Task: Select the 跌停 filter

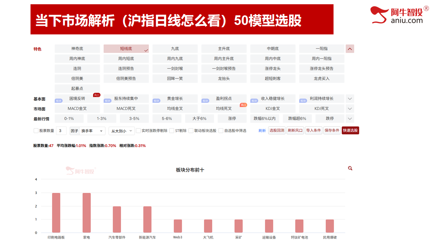Action: tap(330, 118)
